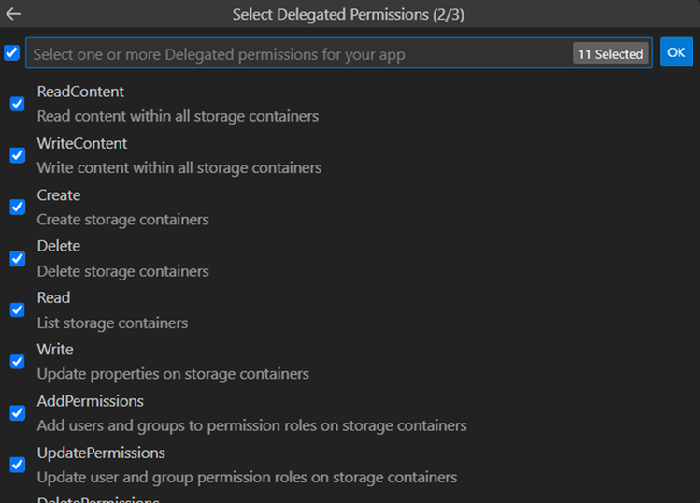The height and width of the screenshot is (503, 700).
Task: Toggle the Delete permission checkbox
Action: tap(17, 258)
